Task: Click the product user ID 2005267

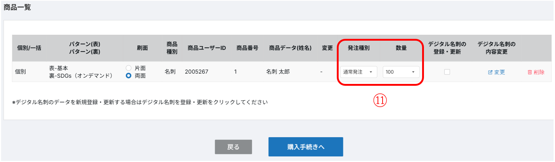Action: pos(197,72)
